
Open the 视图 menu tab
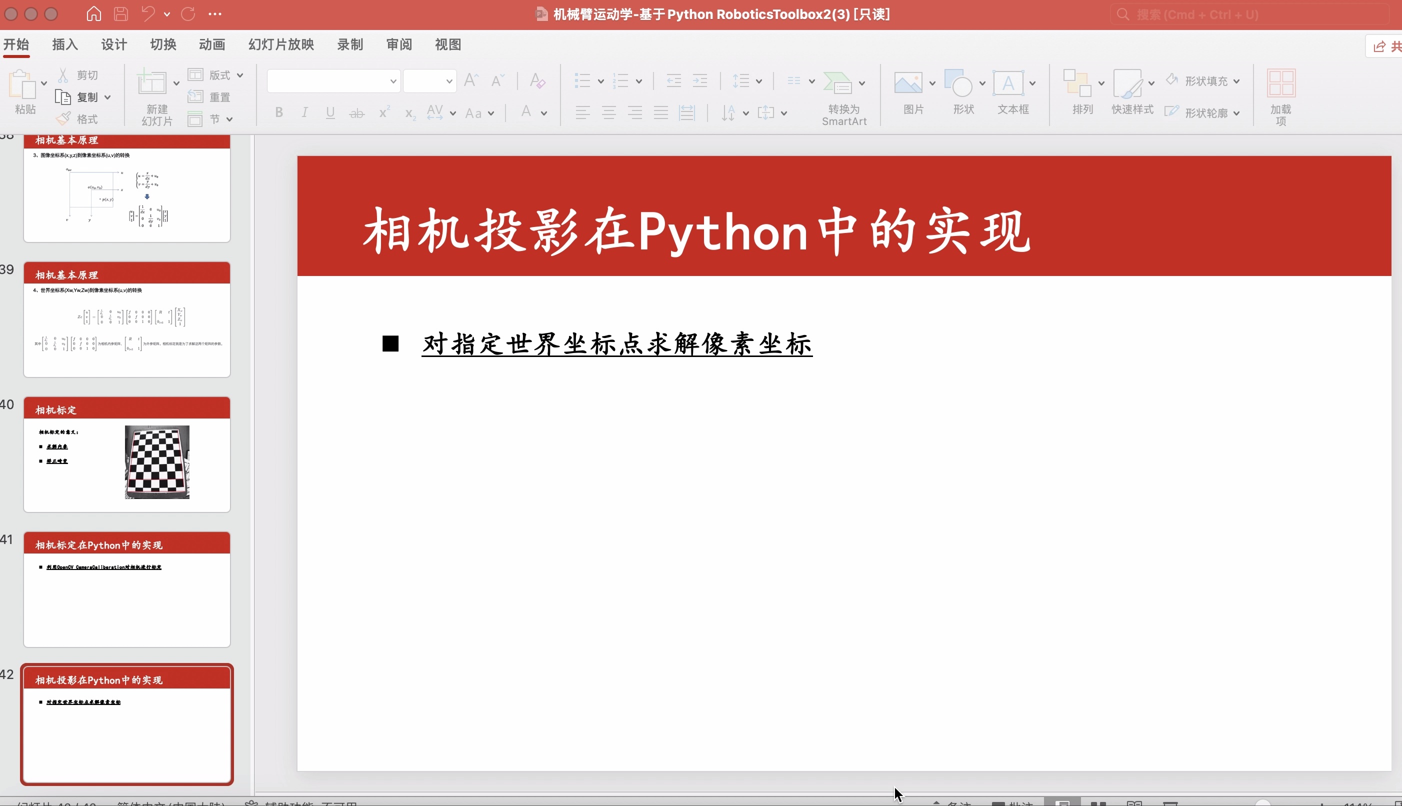point(446,44)
